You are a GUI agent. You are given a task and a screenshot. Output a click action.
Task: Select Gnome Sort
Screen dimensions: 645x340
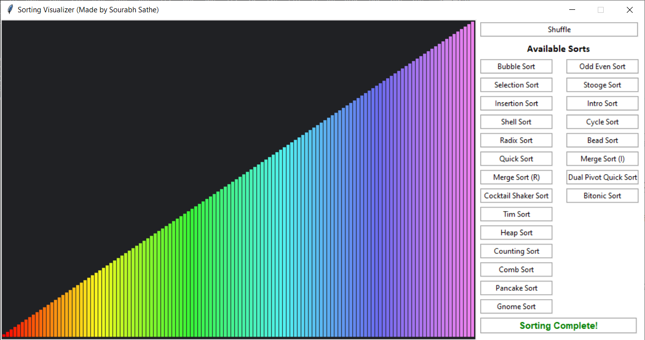click(x=516, y=306)
